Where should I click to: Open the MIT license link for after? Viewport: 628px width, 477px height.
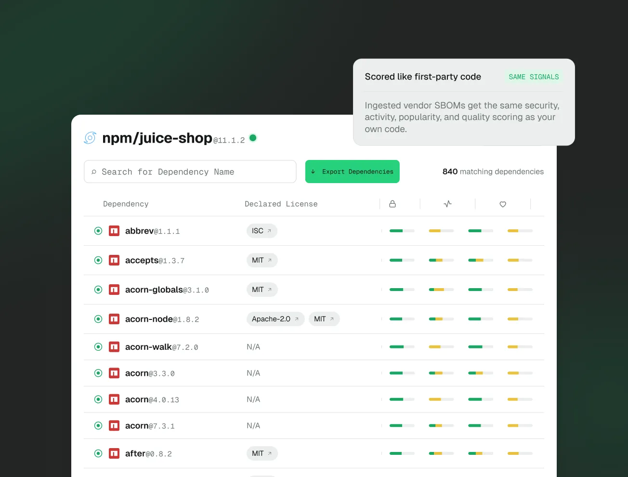click(262, 453)
